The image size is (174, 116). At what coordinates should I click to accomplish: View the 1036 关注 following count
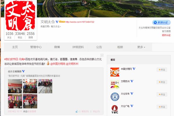[10, 35]
